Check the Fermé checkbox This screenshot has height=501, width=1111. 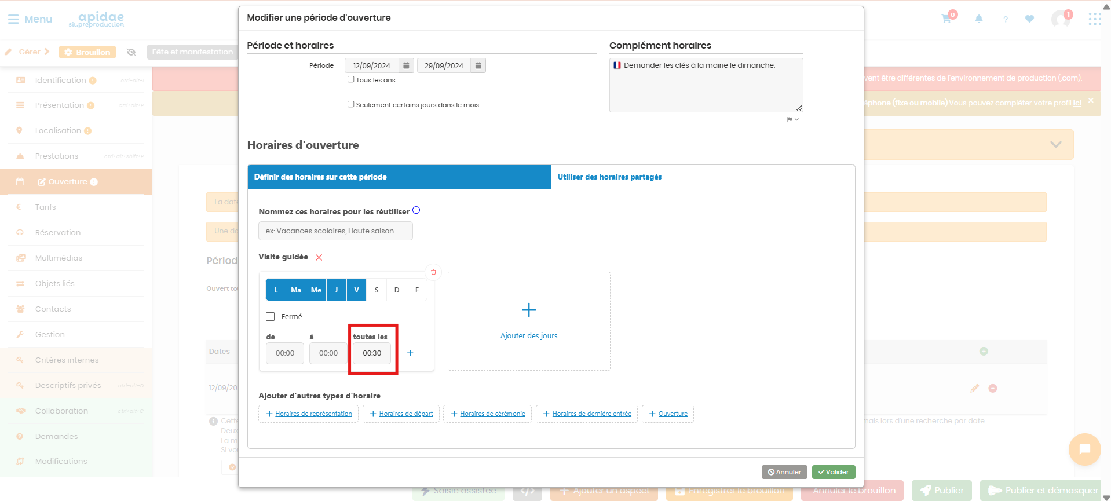[270, 316]
